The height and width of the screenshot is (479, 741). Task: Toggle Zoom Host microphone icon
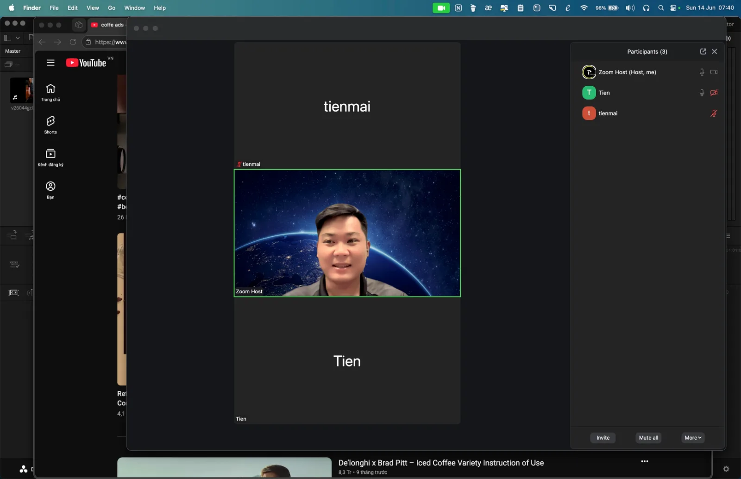click(x=702, y=72)
